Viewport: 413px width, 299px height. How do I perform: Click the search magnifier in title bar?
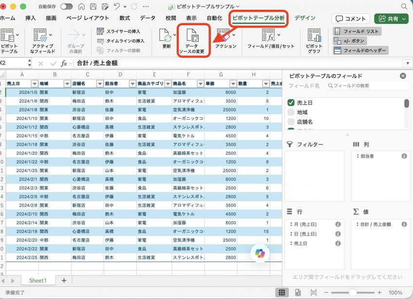(404, 7)
